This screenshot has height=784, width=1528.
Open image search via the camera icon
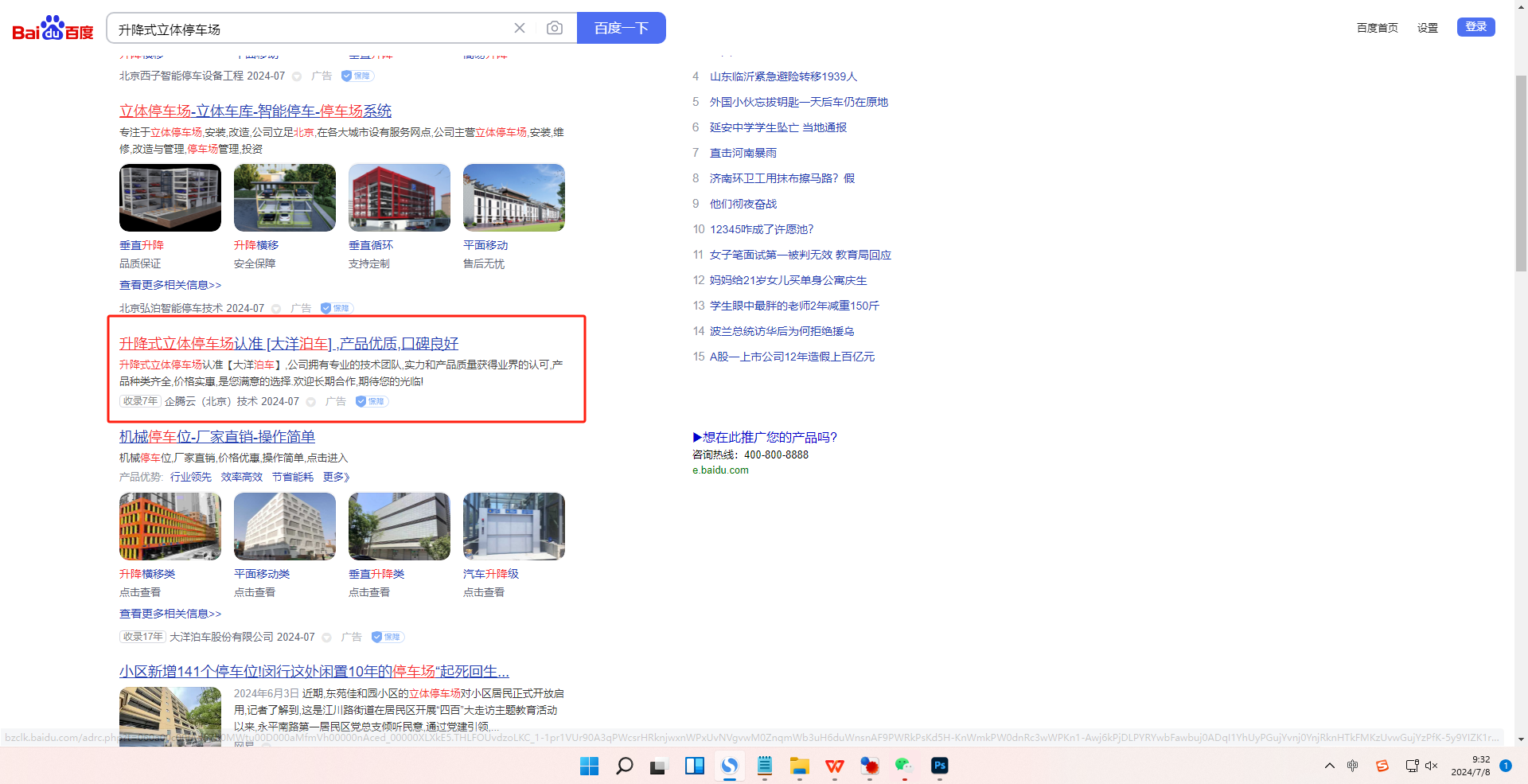pos(555,28)
